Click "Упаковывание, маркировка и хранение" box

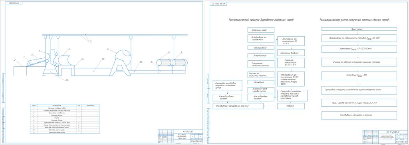(359, 115)
